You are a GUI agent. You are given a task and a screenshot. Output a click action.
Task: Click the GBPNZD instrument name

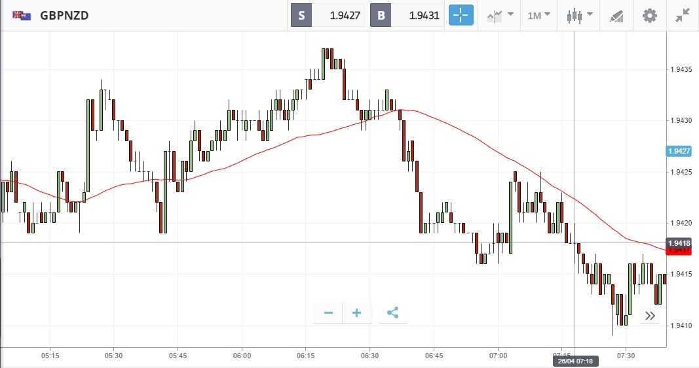(x=64, y=15)
